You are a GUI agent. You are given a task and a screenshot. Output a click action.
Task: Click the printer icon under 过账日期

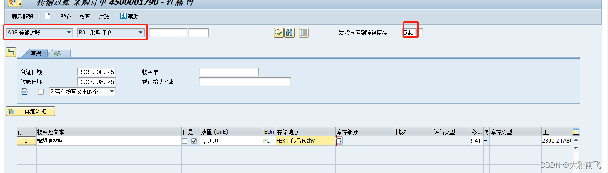point(25,92)
